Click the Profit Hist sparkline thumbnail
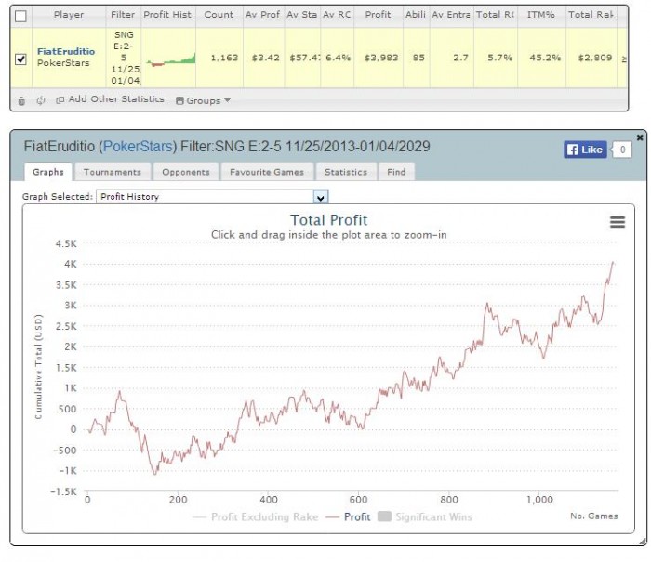 (171, 59)
